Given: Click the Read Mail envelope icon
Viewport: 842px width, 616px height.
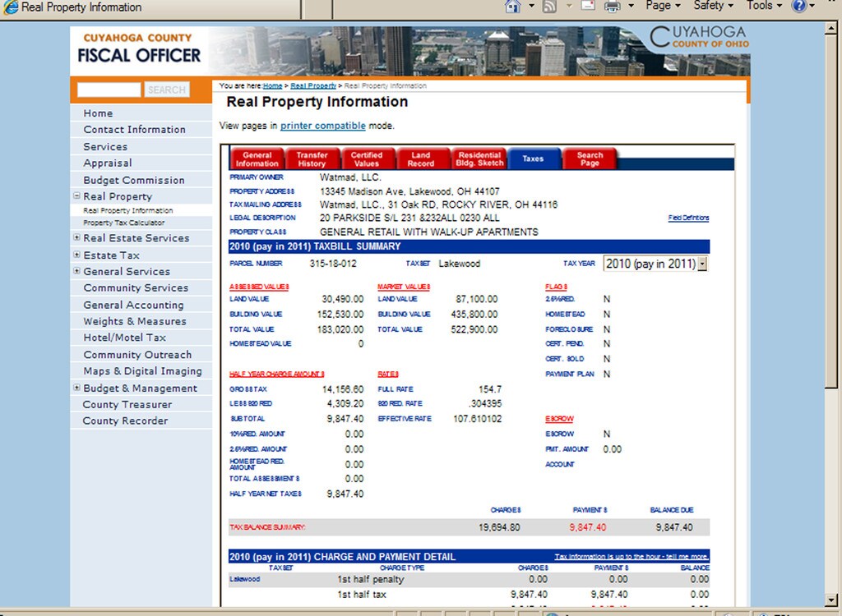Looking at the screenshot, I should [x=588, y=7].
